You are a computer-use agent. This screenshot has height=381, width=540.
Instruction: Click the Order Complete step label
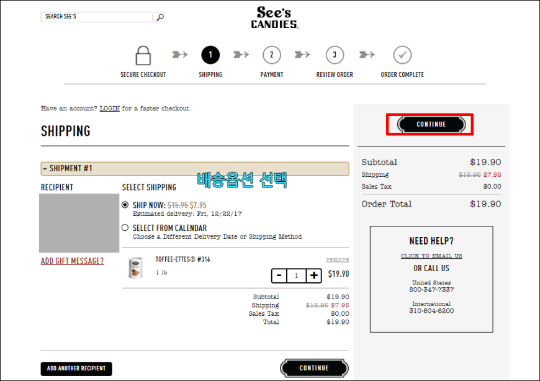click(402, 74)
